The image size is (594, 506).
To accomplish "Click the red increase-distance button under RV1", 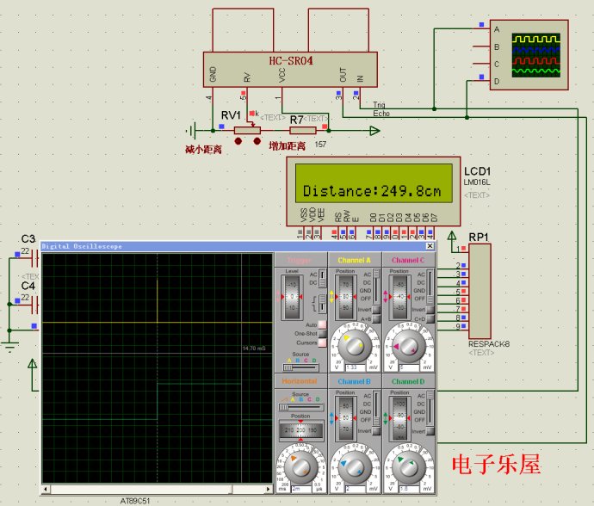I will (x=257, y=141).
